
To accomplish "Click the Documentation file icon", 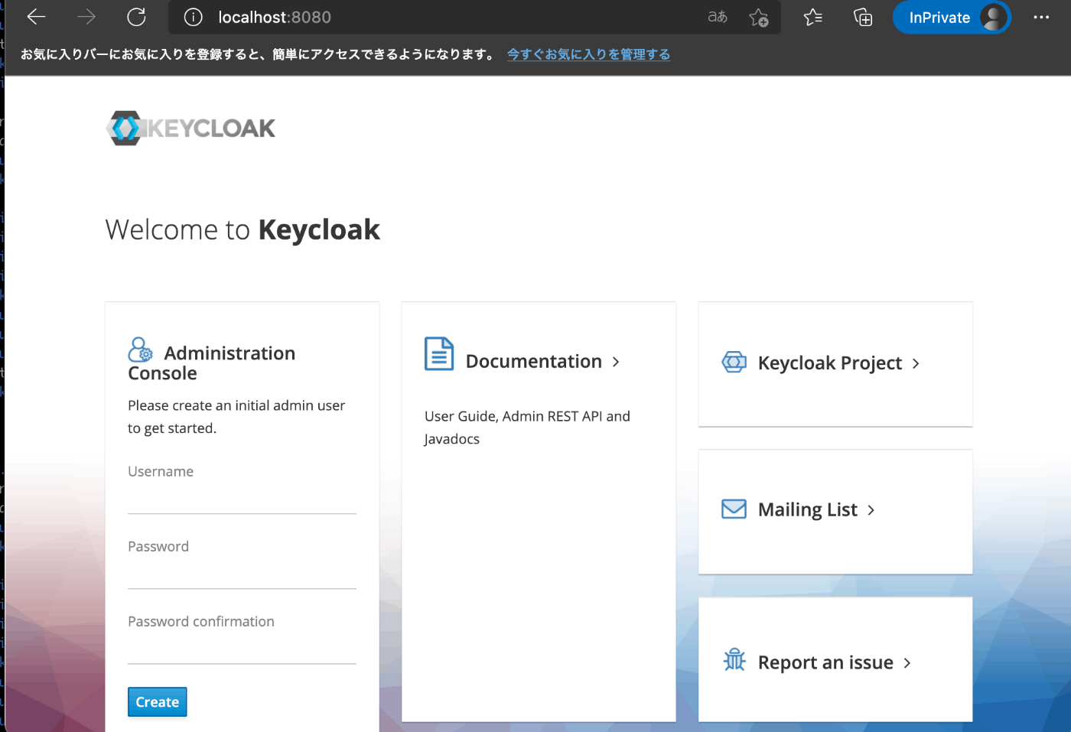I will (x=439, y=354).
